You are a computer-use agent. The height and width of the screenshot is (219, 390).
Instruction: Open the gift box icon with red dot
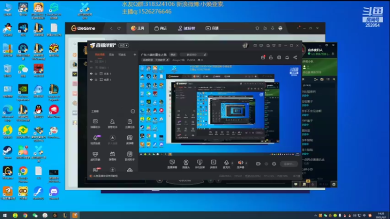[x=263, y=57]
